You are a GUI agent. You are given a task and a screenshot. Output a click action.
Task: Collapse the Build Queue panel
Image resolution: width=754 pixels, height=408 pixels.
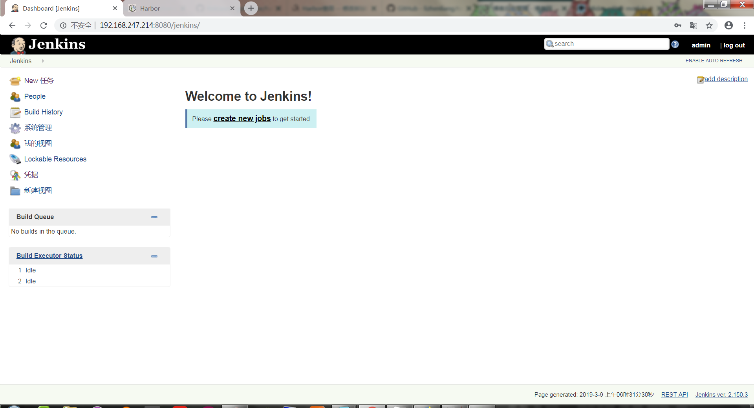point(154,217)
